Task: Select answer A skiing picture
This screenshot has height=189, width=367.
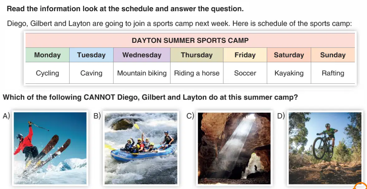Action: pos(50,148)
